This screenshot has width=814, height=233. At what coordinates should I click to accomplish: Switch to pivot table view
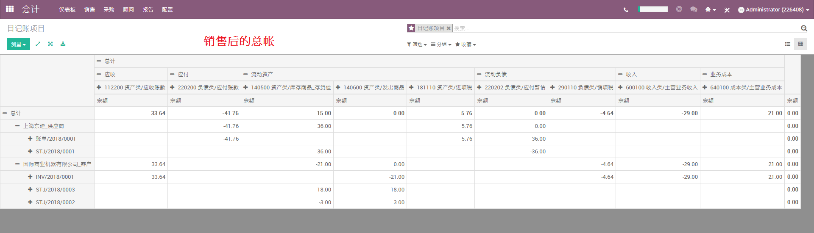click(x=800, y=44)
